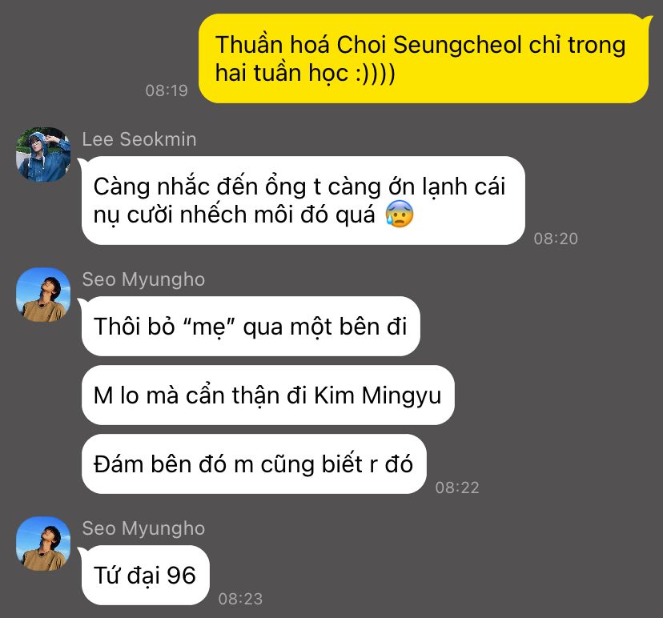
Task: Select the yellow 'Thuần hoá Choi Seungcheol' message
Action: tap(424, 58)
